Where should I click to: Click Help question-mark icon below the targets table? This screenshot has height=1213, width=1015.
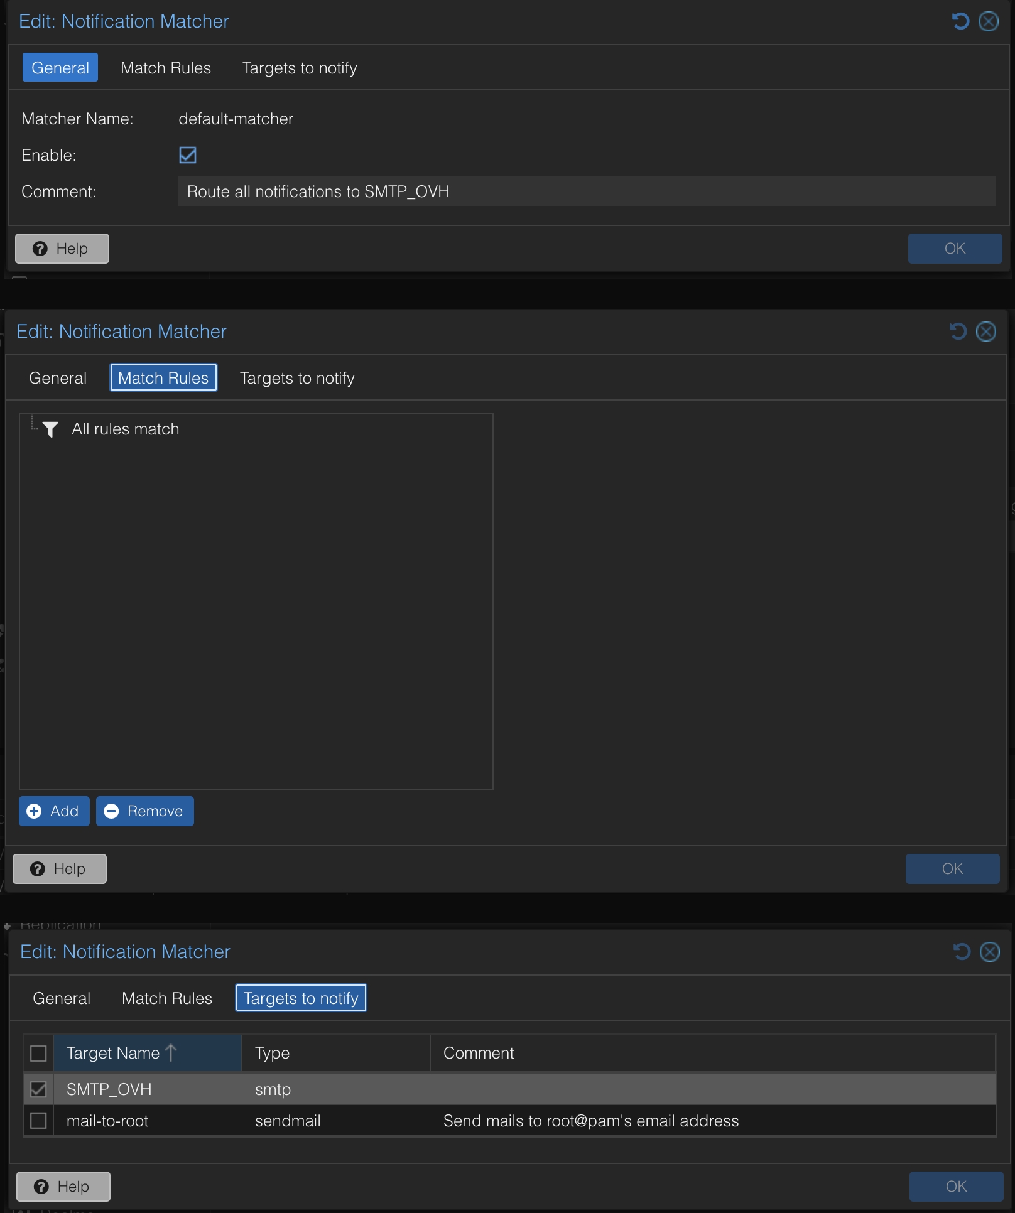coord(41,1187)
